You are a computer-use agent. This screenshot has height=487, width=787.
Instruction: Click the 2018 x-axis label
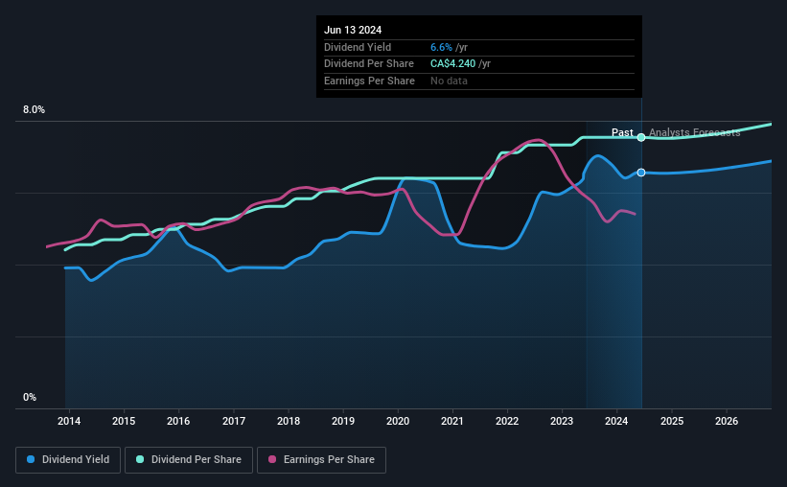click(x=289, y=421)
